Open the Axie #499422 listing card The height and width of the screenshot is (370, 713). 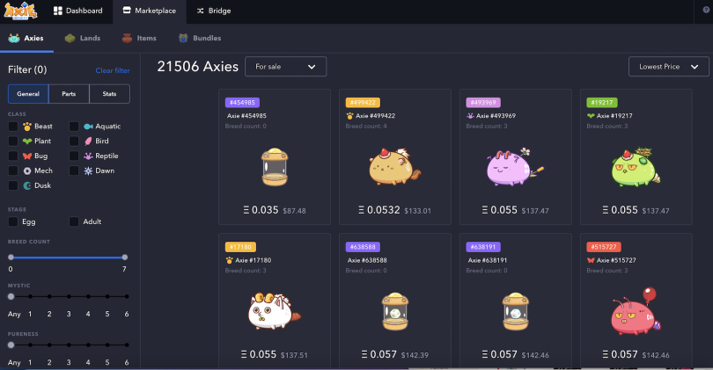point(394,156)
